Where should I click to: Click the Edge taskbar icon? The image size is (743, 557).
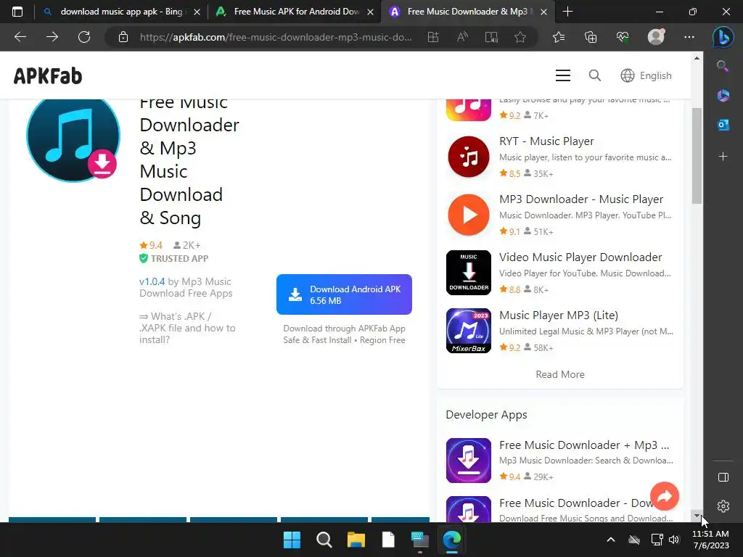pyautogui.click(x=451, y=540)
